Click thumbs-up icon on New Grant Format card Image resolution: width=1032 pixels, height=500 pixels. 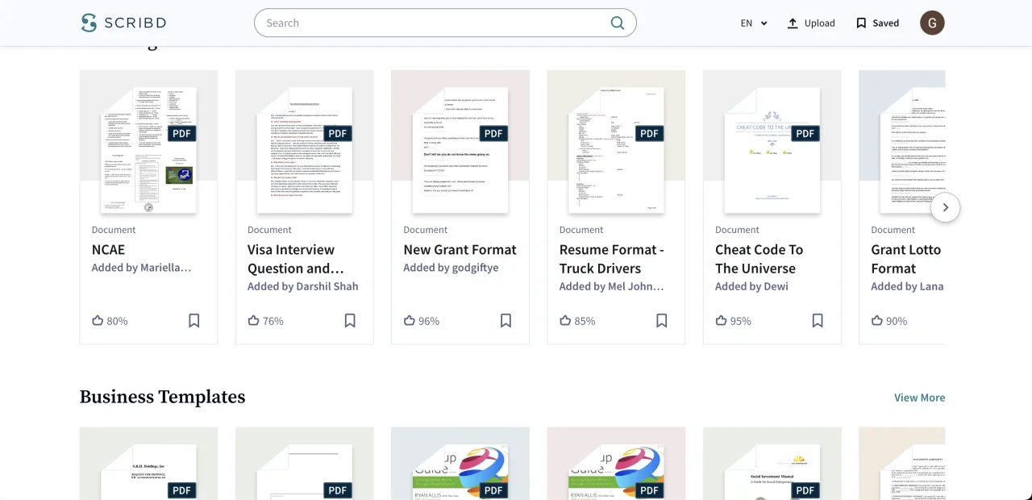pyautogui.click(x=410, y=320)
